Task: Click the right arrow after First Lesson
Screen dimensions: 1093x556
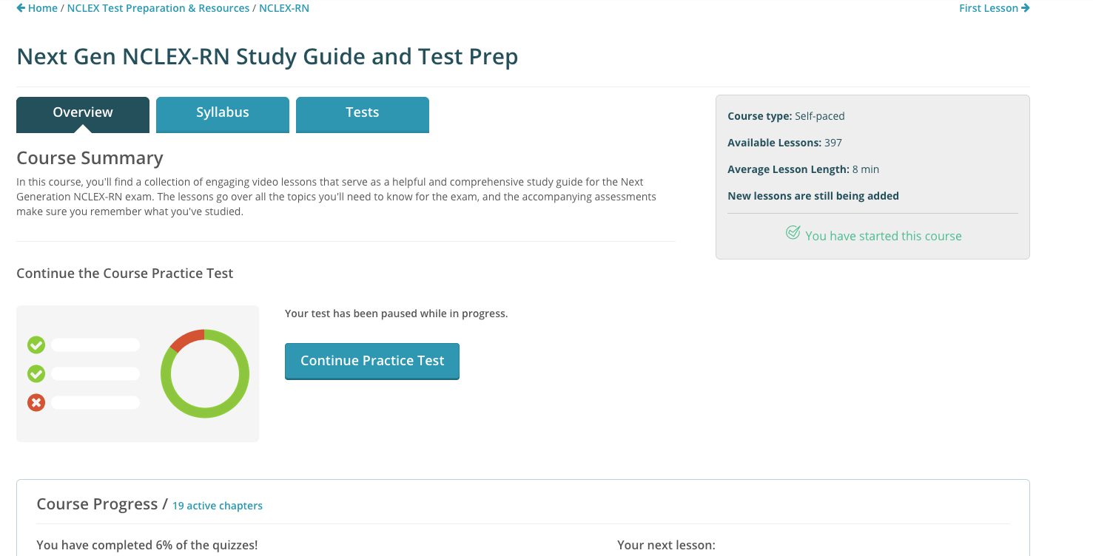Action: click(x=1025, y=8)
